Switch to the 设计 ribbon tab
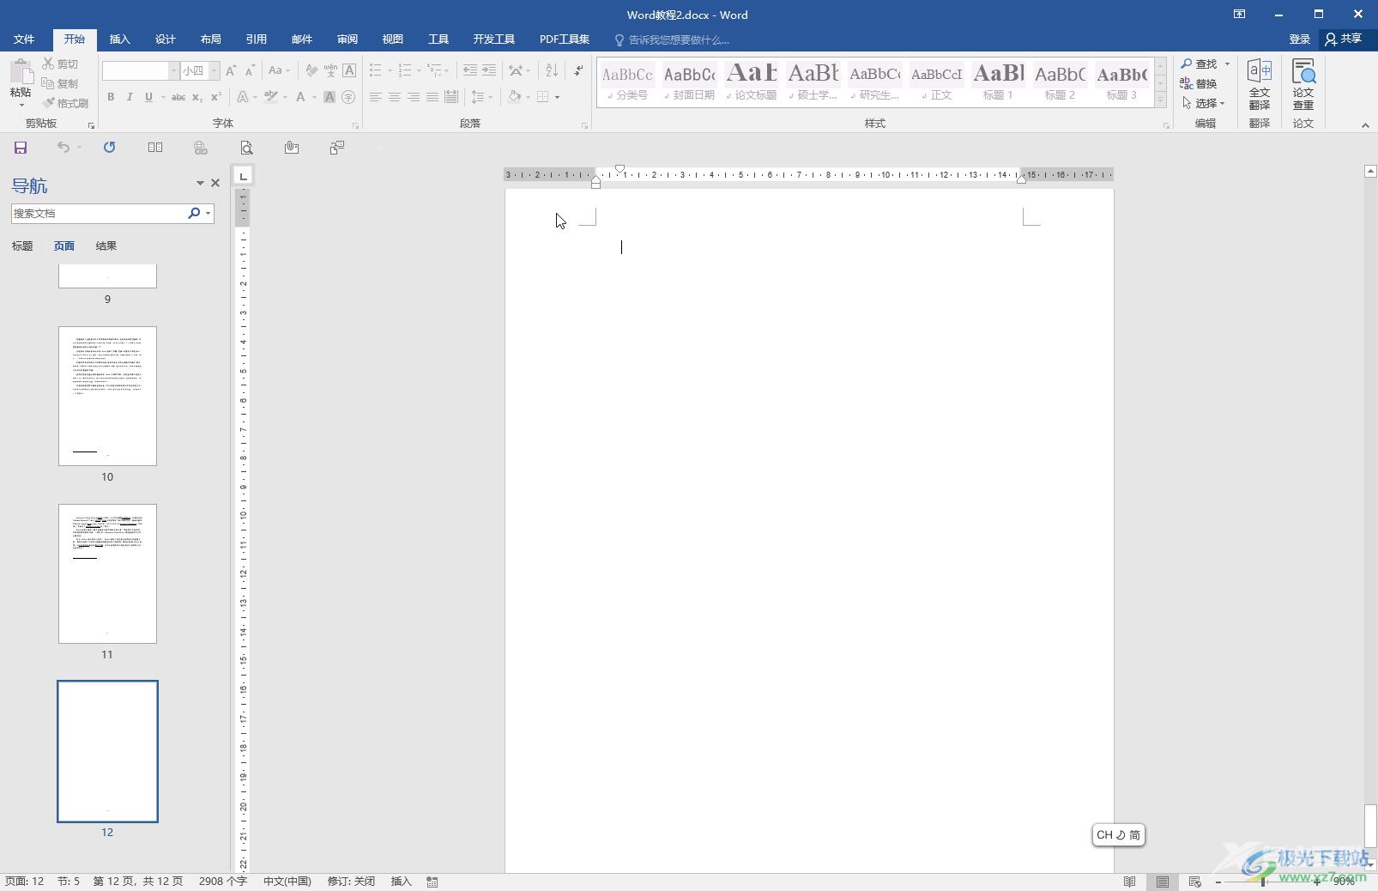This screenshot has height=891, width=1378. [x=166, y=39]
